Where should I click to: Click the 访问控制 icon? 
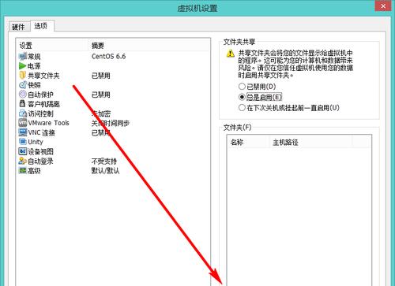pos(23,113)
